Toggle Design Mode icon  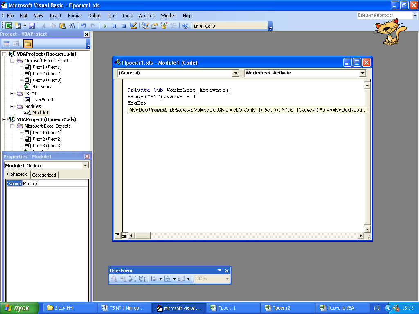[x=133, y=26]
